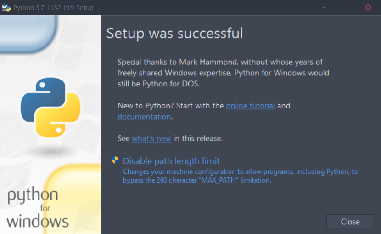Click the blue rounded shape at top of sidebar
Viewport: 381px width, 234px height.
pos(28,32)
